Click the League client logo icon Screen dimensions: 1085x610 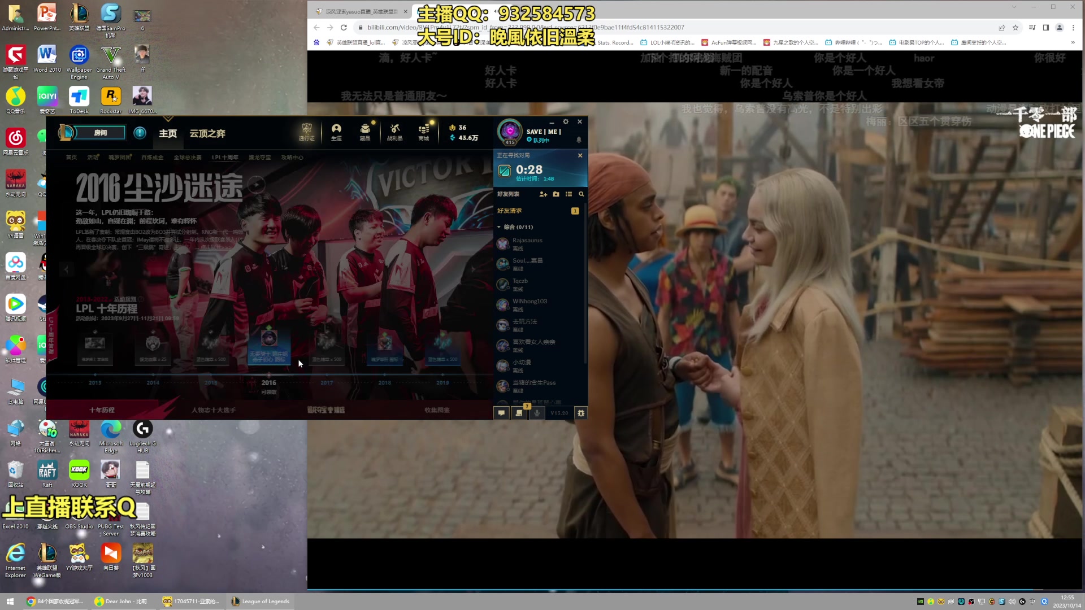(x=66, y=133)
